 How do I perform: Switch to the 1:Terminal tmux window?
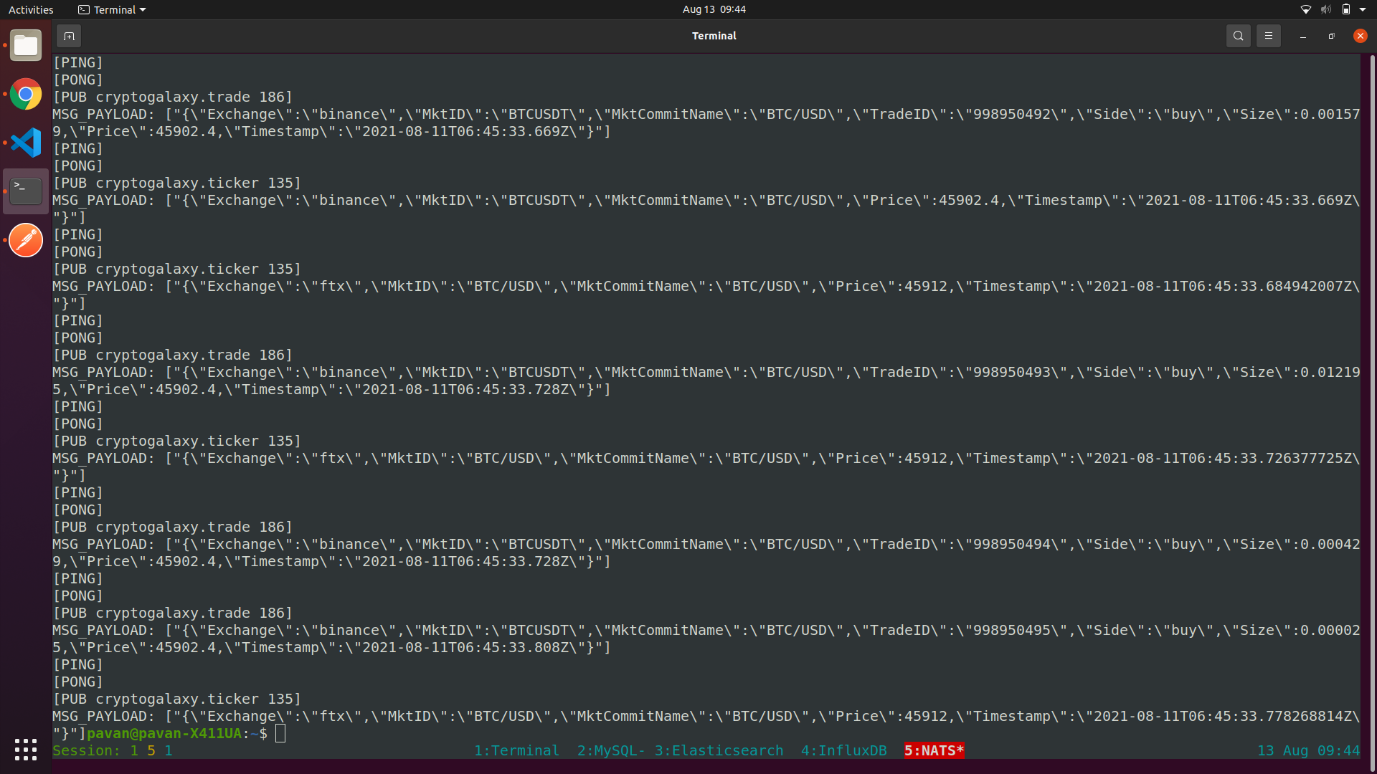[x=516, y=750]
